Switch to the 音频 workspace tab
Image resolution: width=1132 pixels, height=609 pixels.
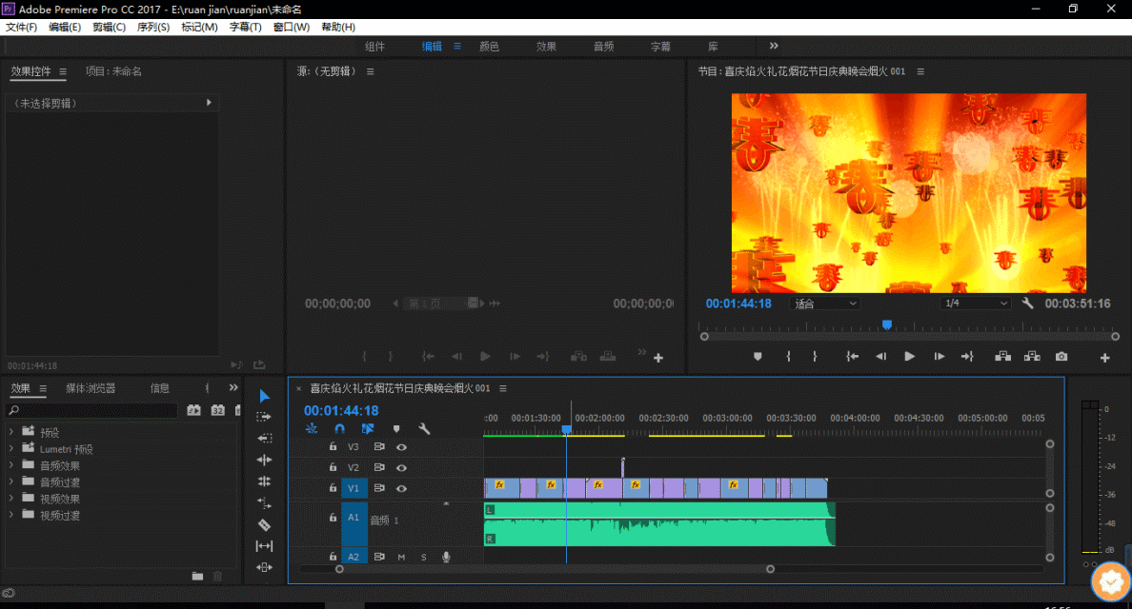tap(603, 46)
